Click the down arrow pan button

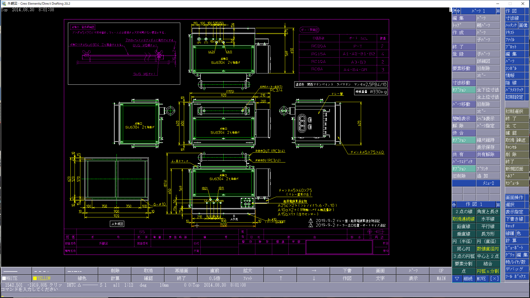(314, 278)
